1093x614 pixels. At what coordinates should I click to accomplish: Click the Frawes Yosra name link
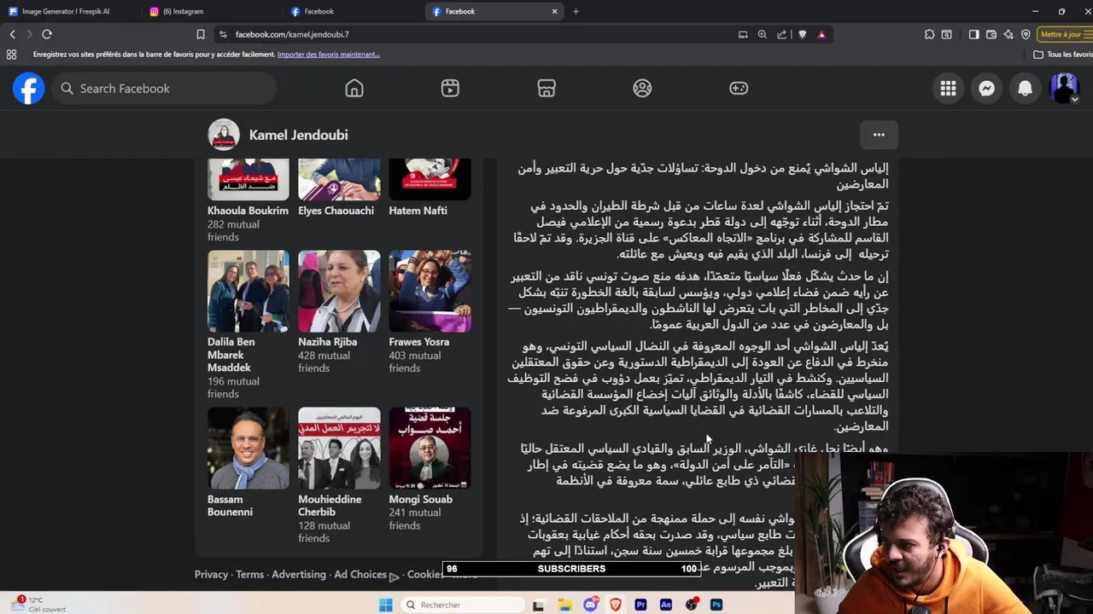click(x=418, y=342)
